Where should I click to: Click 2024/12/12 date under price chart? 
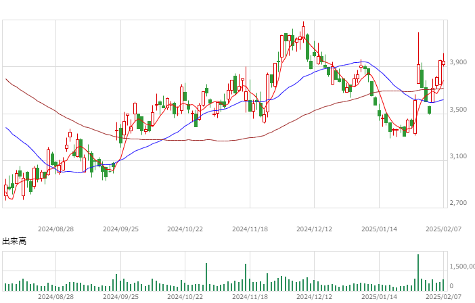(x=314, y=229)
